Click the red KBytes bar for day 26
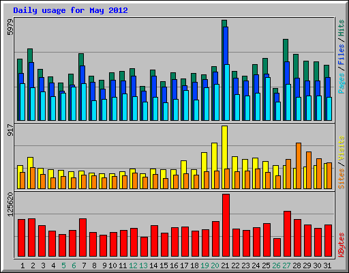Screen dimensions: 349x273 coord(277,248)
